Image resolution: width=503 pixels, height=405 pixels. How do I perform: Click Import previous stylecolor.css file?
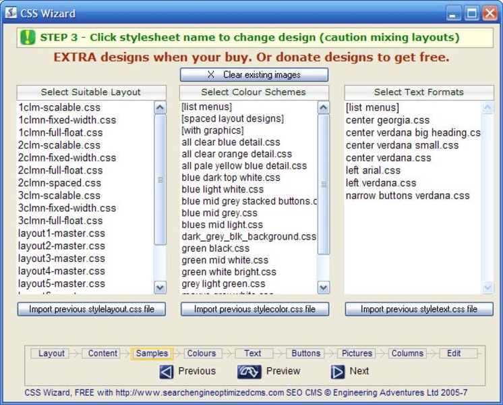255,309
